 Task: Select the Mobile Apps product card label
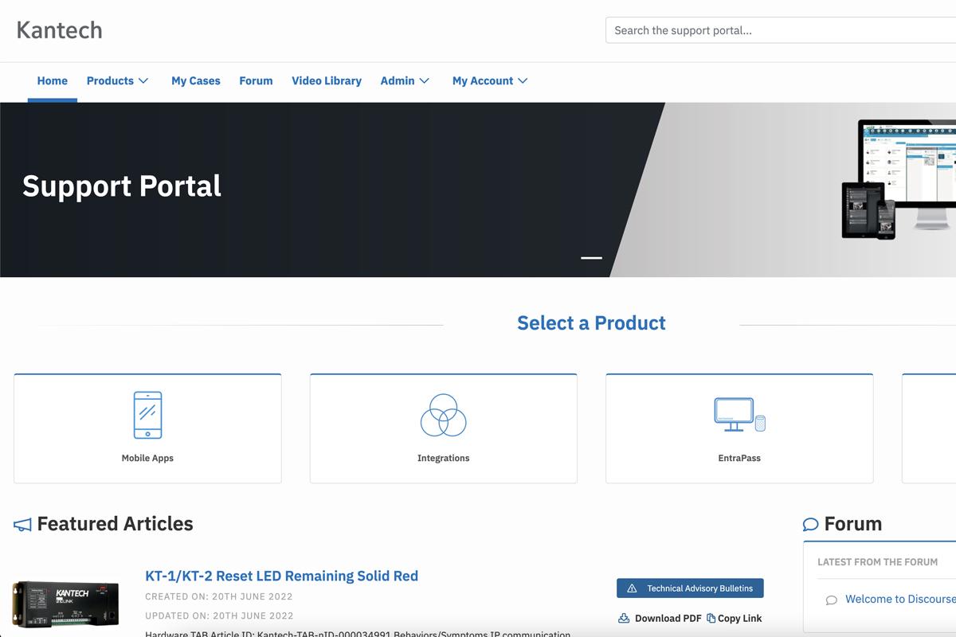pyautogui.click(x=147, y=458)
